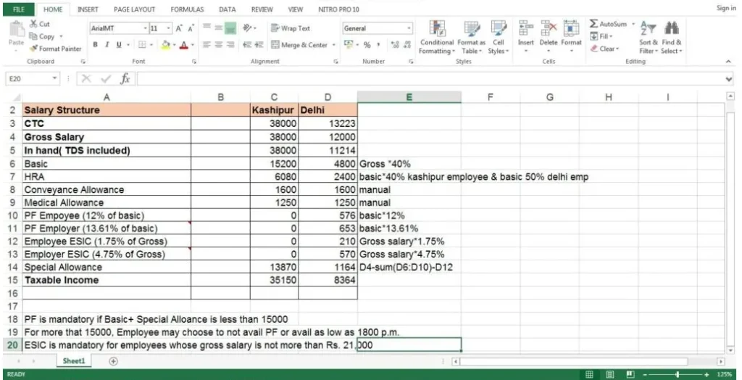Image resolution: width=742 pixels, height=380 pixels.
Task: Switch to the DATA tab
Action: tap(228, 9)
